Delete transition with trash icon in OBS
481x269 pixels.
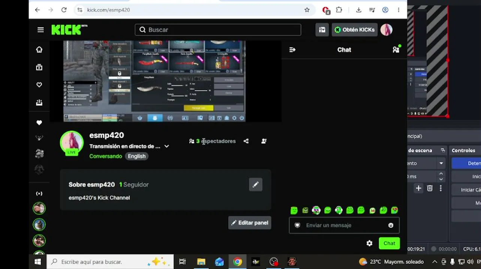click(430, 188)
